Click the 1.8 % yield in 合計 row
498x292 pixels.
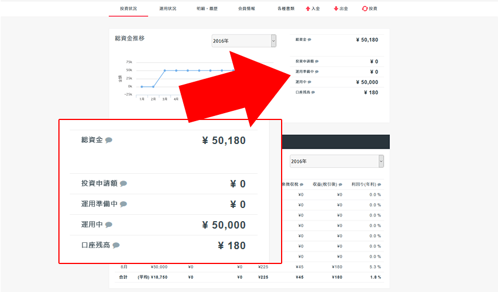click(x=376, y=277)
